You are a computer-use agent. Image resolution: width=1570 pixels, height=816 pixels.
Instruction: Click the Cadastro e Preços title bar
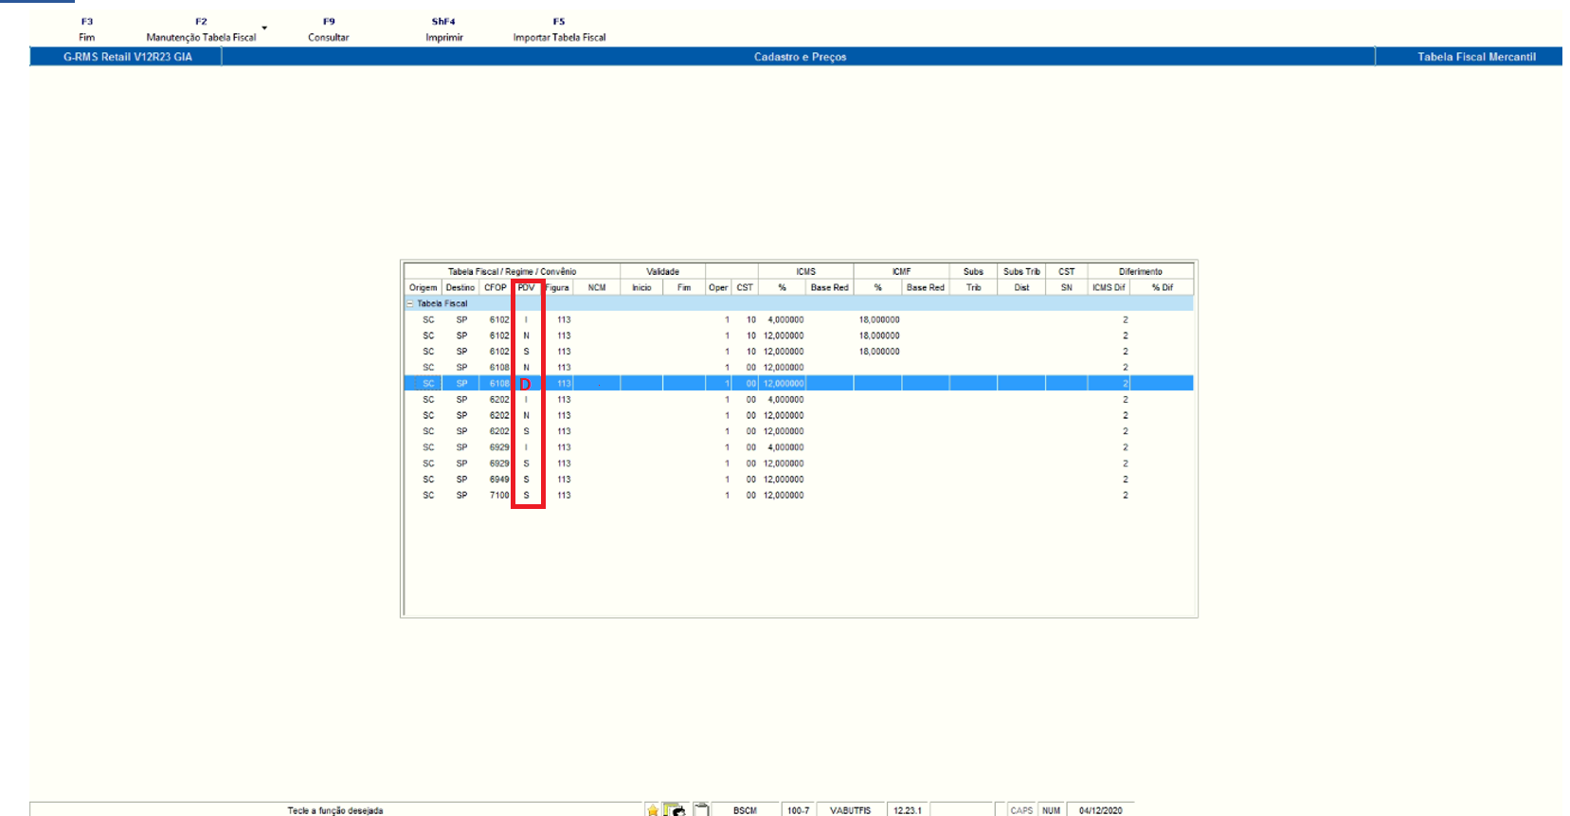pos(800,57)
